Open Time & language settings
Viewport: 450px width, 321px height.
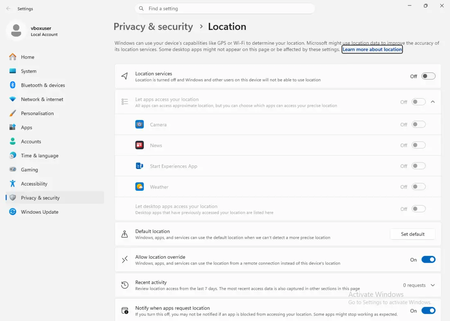coord(55,155)
